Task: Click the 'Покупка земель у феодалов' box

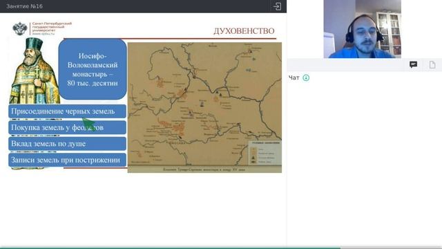Action: point(67,127)
